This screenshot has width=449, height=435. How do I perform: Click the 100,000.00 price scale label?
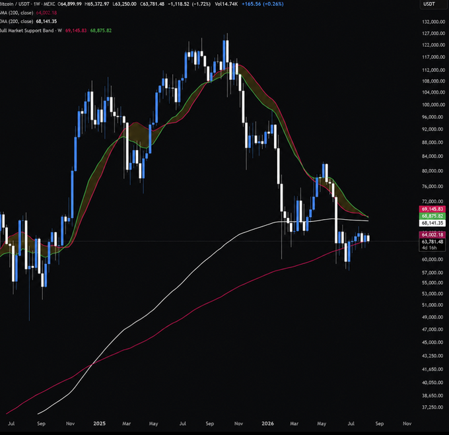click(x=434, y=104)
